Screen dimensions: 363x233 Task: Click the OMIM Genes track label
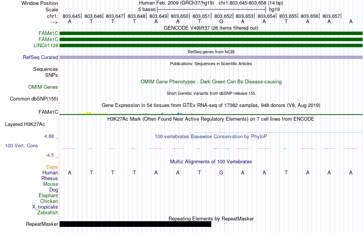coord(43,87)
